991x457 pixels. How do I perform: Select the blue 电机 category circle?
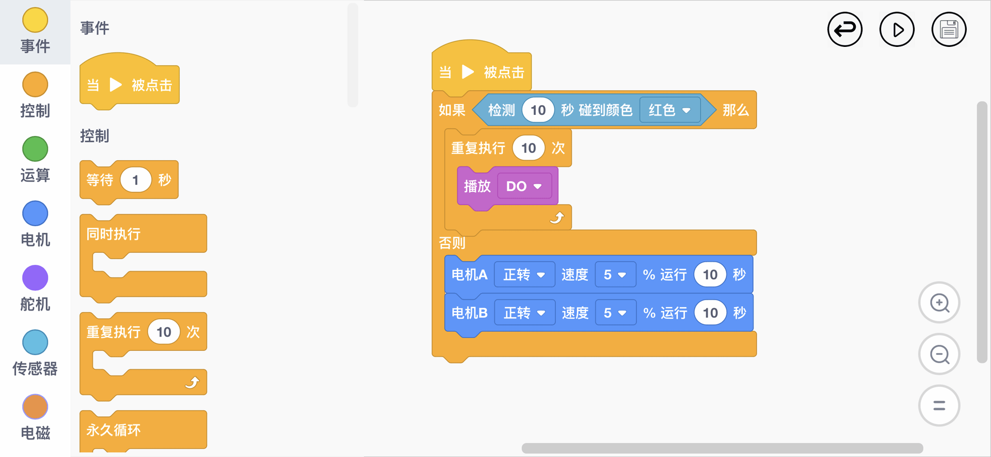(x=35, y=213)
